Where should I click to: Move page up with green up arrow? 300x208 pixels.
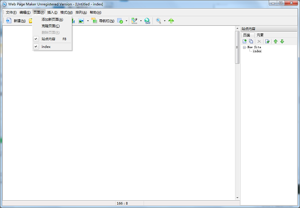click(x=276, y=41)
